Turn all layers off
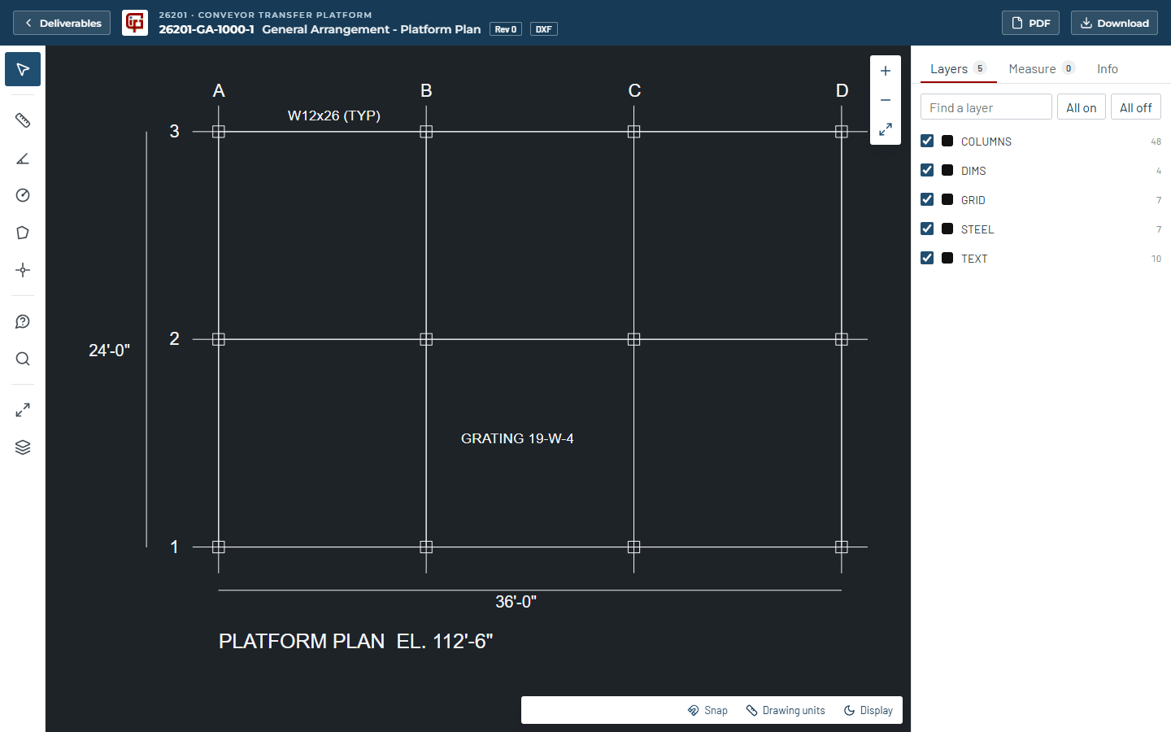The image size is (1171, 732). click(x=1135, y=107)
